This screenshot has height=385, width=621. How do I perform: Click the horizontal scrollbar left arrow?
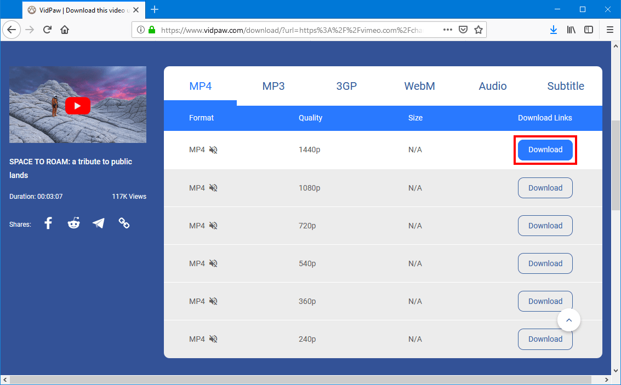click(x=4, y=380)
